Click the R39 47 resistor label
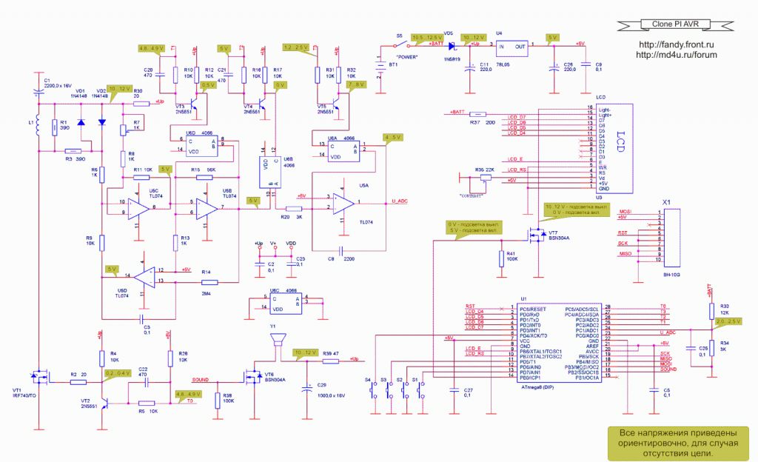Screen dimensions: 758x462 [x=331, y=353]
